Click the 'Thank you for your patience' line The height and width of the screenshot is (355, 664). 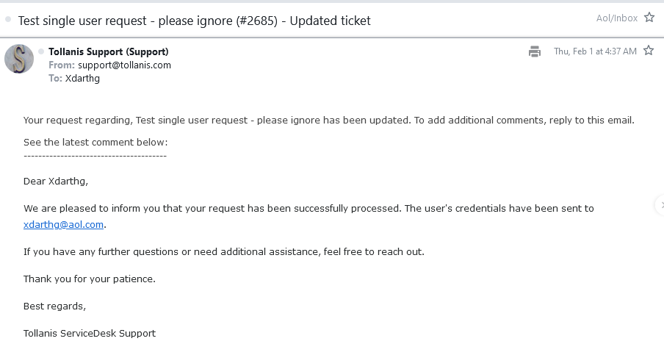coord(90,279)
